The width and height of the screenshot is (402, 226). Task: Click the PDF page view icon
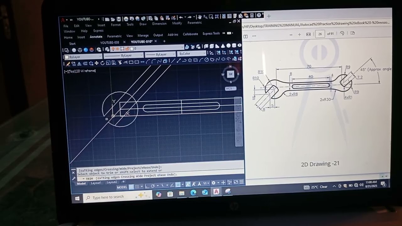352,33
